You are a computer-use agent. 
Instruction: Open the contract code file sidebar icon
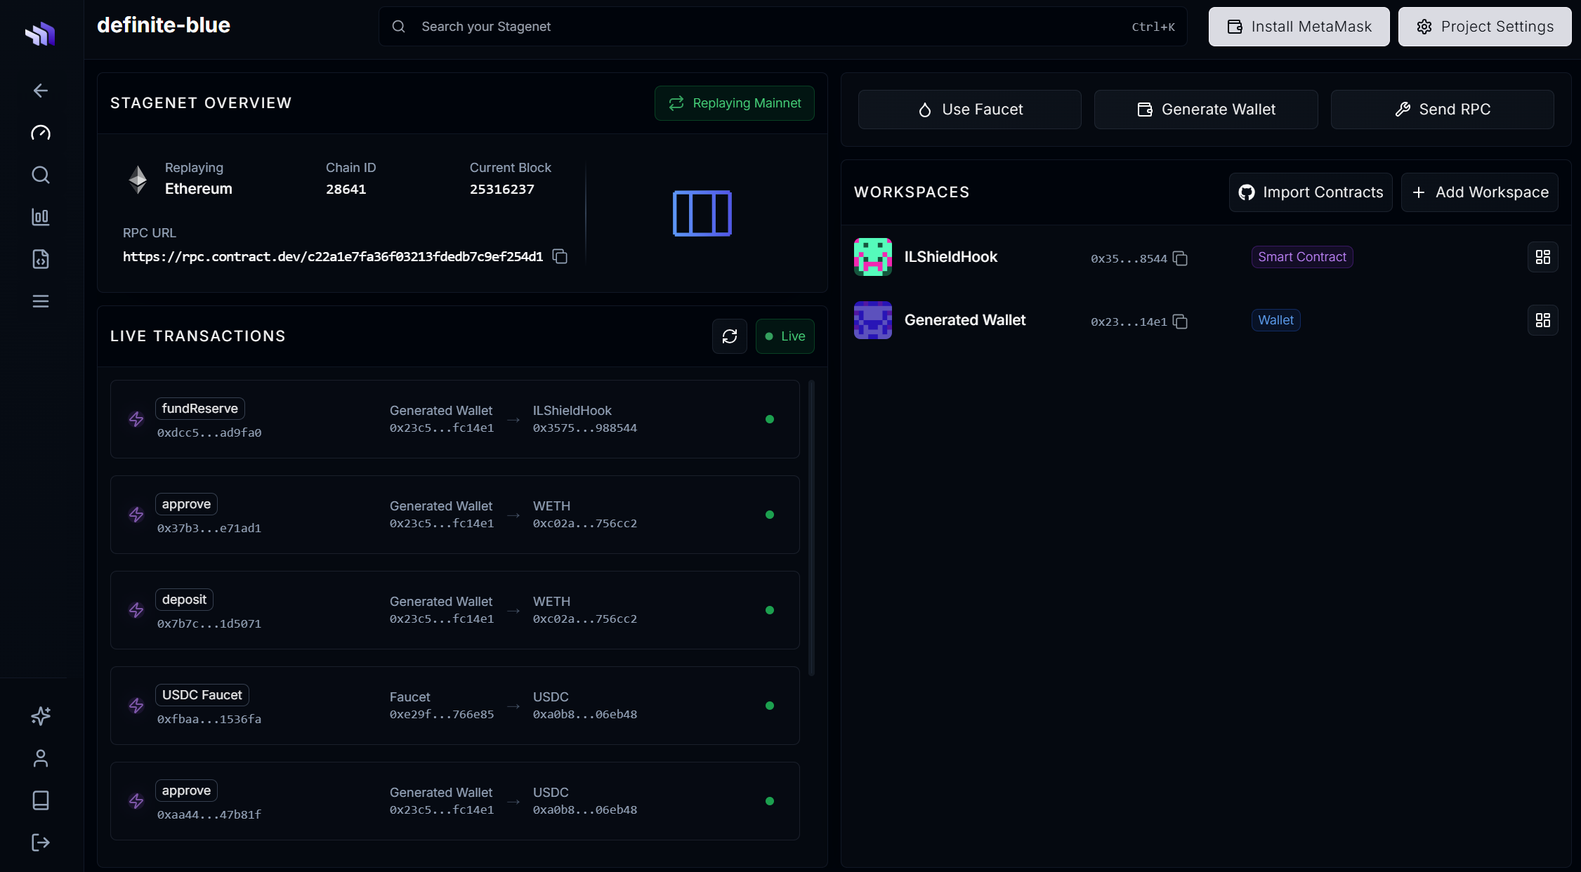pyautogui.click(x=41, y=259)
